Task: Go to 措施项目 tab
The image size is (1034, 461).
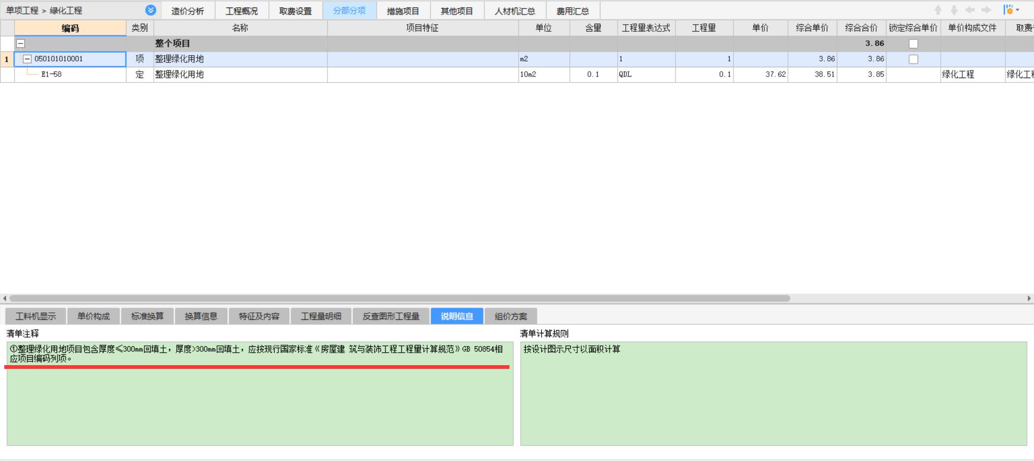Action: pyautogui.click(x=403, y=11)
